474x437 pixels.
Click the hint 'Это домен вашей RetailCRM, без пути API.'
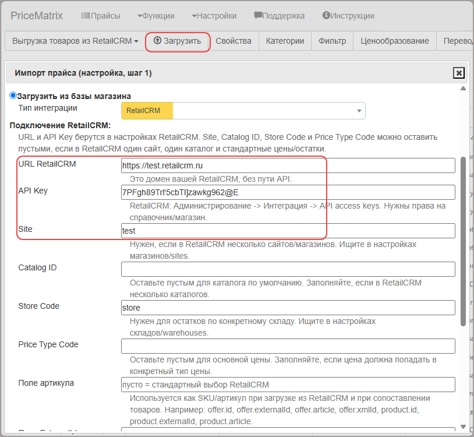[x=211, y=179]
